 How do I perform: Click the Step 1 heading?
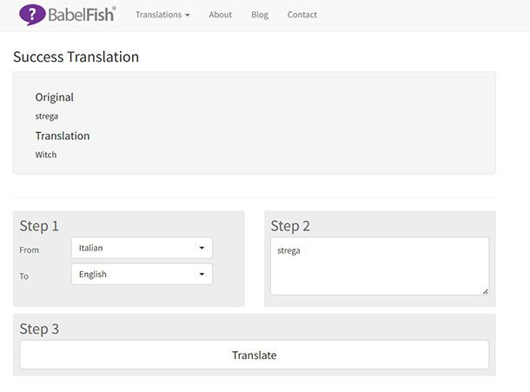click(x=39, y=226)
